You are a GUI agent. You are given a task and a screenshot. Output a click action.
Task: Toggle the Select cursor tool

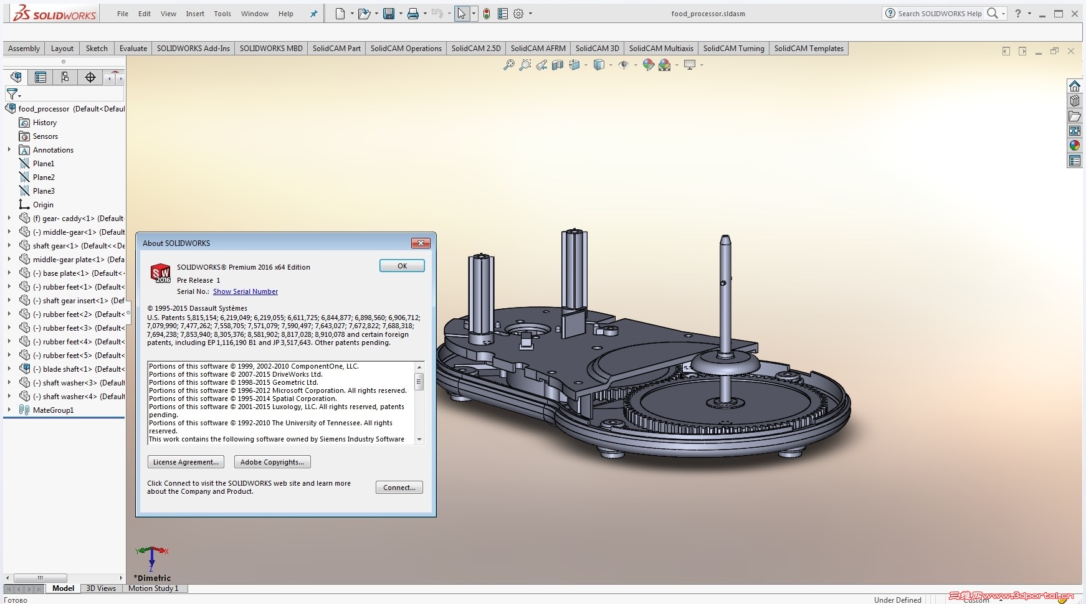click(461, 14)
